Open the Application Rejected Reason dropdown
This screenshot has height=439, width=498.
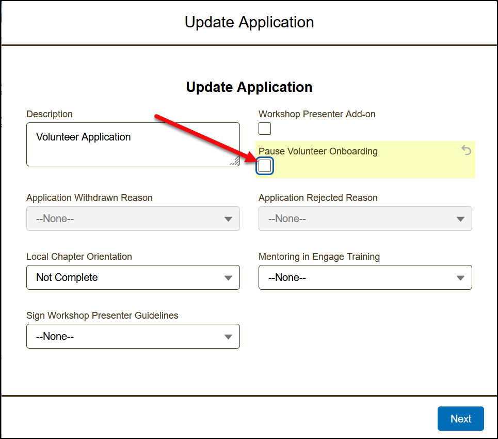365,218
